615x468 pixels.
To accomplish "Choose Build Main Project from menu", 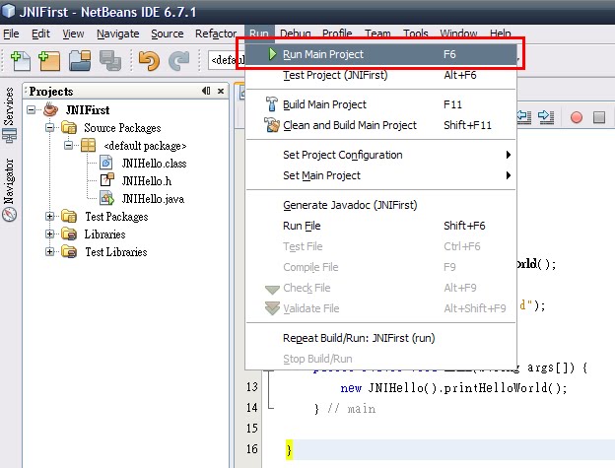I will coord(380,104).
